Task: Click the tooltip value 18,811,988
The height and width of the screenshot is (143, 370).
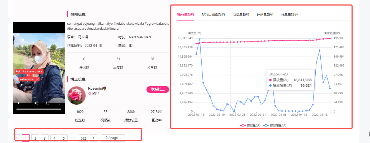Action: pos(302,80)
